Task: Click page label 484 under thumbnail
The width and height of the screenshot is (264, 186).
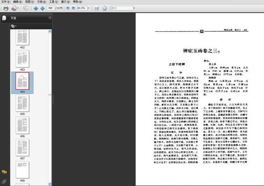Action: click(x=22, y=92)
